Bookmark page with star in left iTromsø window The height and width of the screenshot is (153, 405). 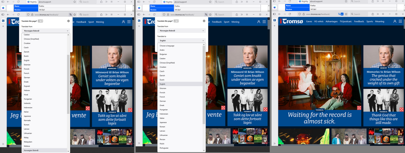click(x=75, y=15)
